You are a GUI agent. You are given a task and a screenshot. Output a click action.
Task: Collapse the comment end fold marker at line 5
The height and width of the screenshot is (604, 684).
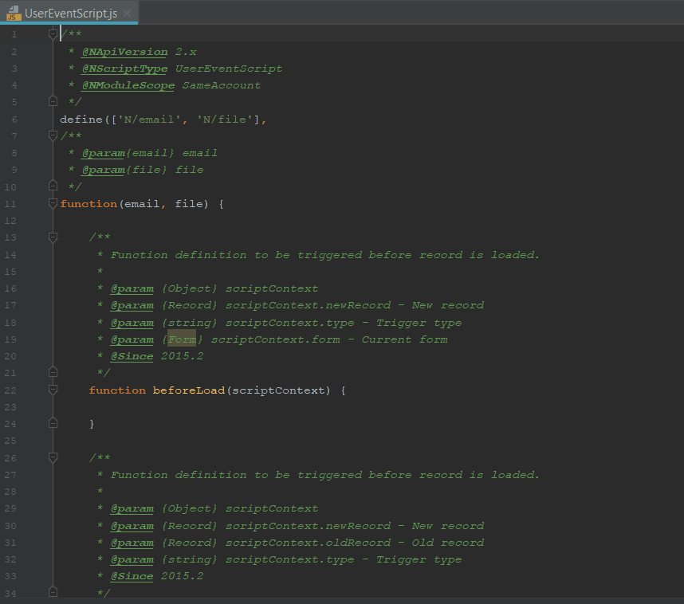[x=53, y=102]
